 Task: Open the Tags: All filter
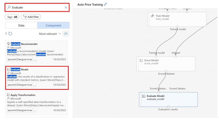12,17
